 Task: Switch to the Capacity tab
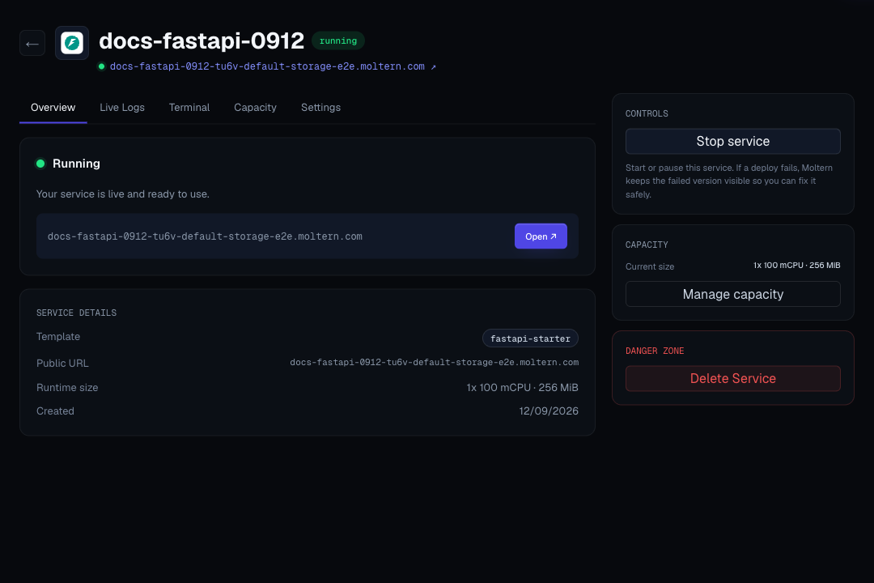[255, 108]
